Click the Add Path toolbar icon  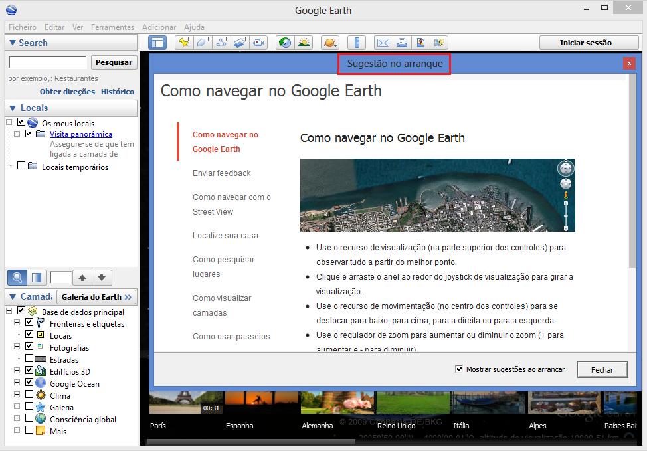[222, 43]
